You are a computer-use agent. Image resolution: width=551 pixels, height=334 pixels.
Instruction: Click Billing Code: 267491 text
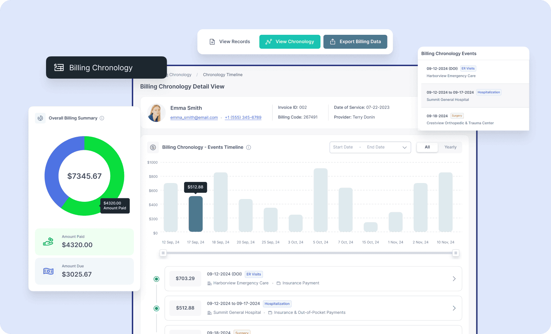(x=298, y=117)
